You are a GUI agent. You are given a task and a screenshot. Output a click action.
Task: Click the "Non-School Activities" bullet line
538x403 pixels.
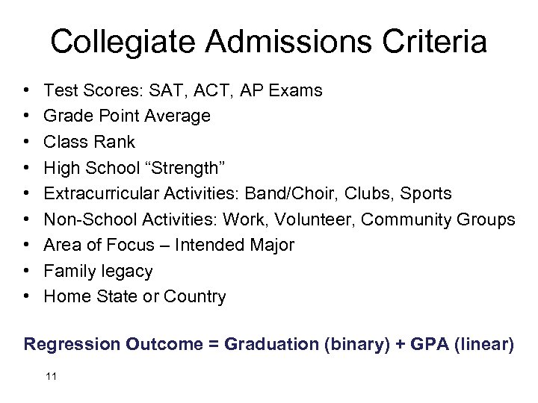pyautogui.click(x=279, y=219)
